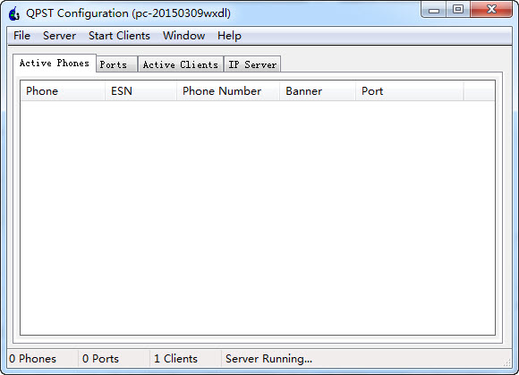Click the window resize grip corner
This screenshot has width=519, height=375.
[x=507, y=362]
